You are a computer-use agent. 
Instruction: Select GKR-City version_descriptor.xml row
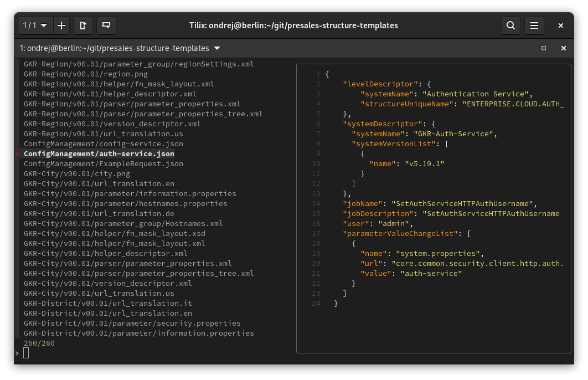click(x=107, y=284)
